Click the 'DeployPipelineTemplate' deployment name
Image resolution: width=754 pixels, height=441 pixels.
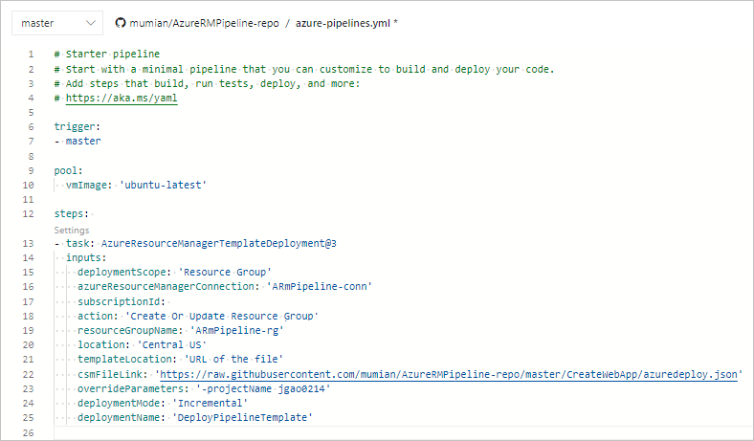point(242,419)
